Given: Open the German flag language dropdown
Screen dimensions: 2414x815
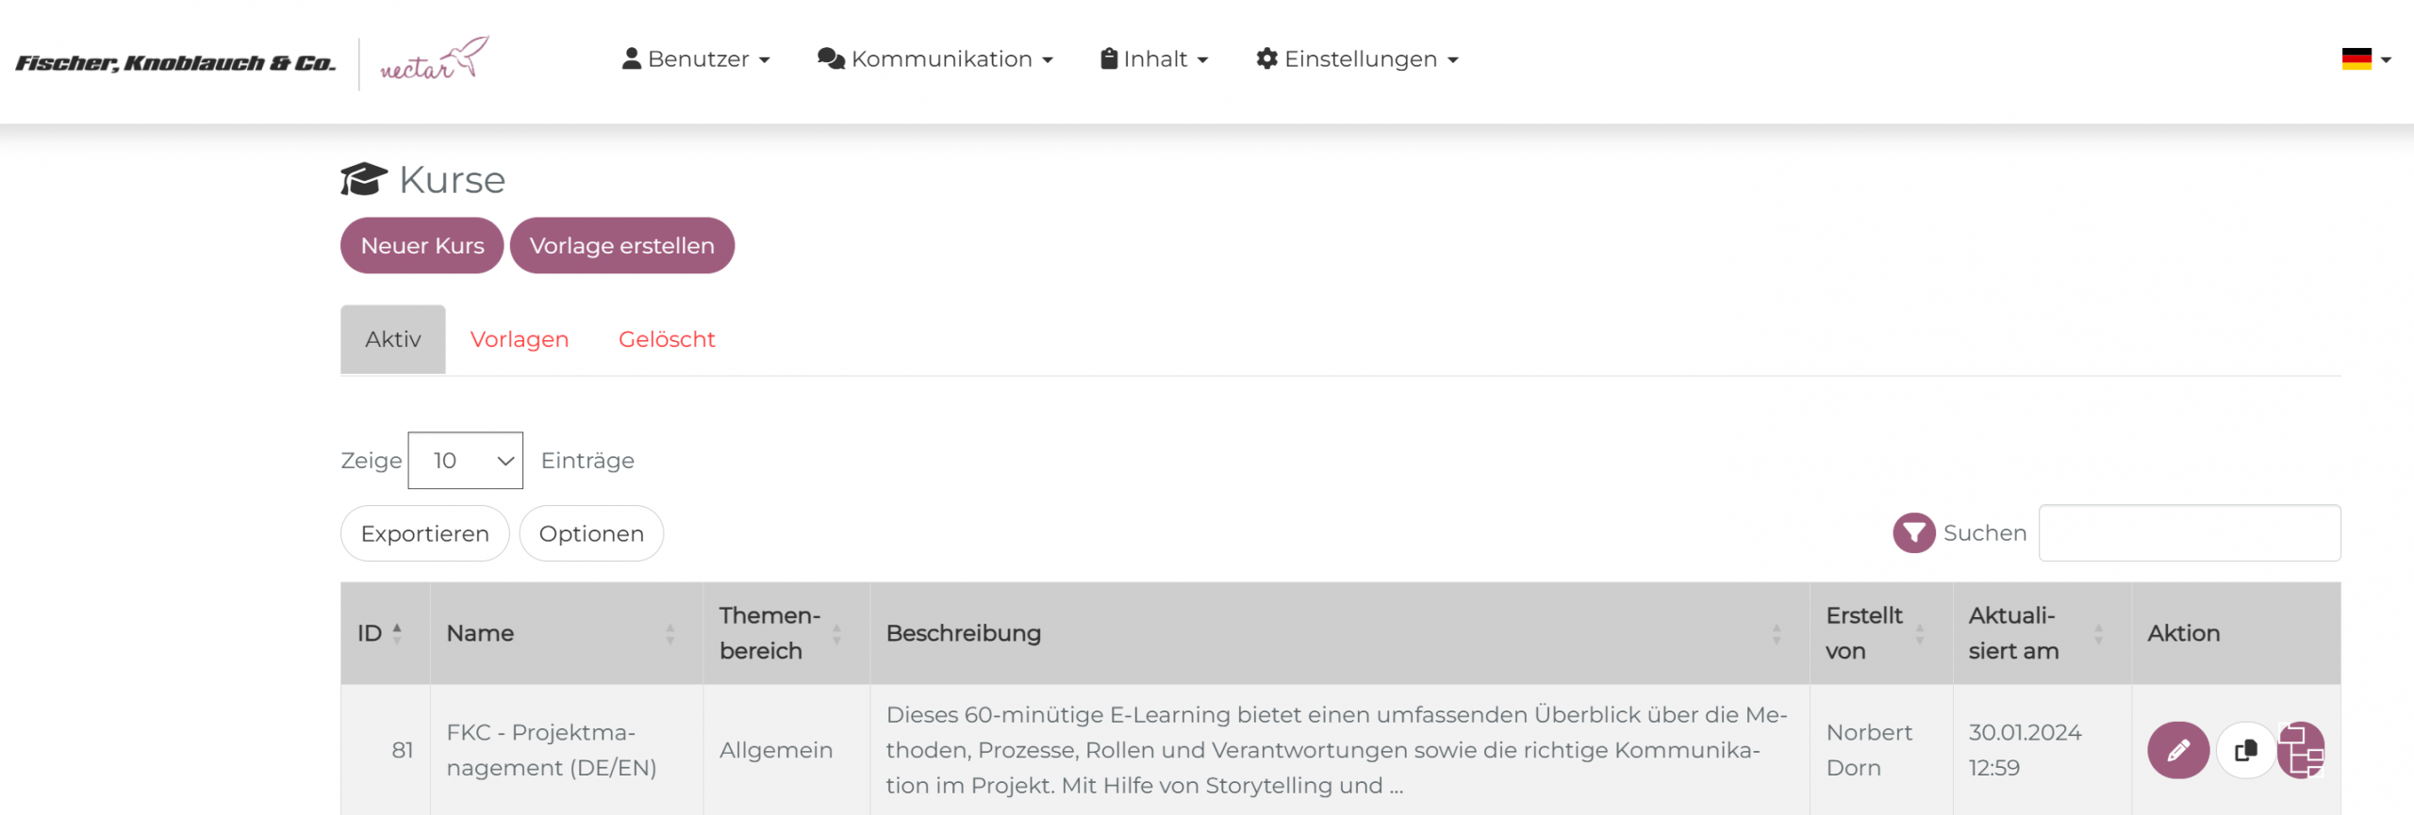Looking at the screenshot, I should [x=2366, y=59].
